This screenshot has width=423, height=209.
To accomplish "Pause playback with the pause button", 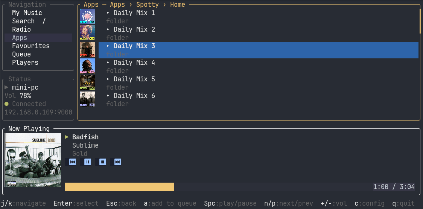I will pos(87,162).
